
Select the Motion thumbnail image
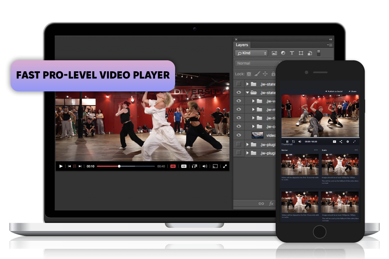tap(300, 165)
